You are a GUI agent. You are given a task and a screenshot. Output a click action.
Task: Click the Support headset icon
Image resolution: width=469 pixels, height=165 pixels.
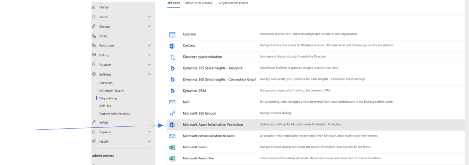pos(94,65)
